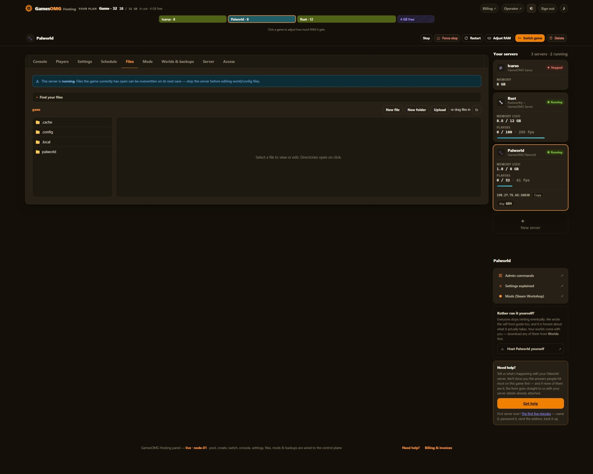
Task: Open the .config folder
Action: [72, 132]
